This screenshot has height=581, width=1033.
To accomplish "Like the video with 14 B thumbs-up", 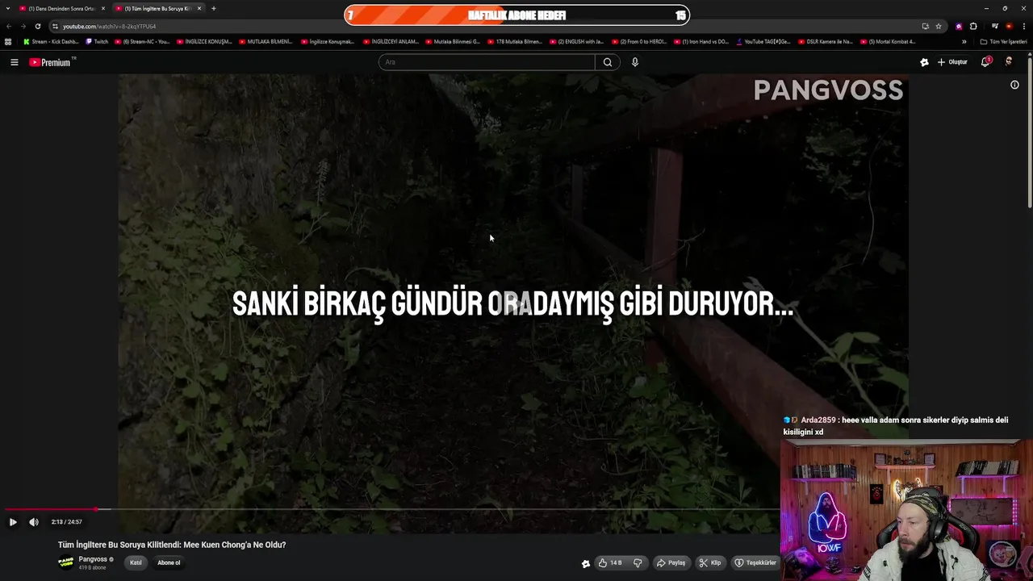I will (x=610, y=562).
